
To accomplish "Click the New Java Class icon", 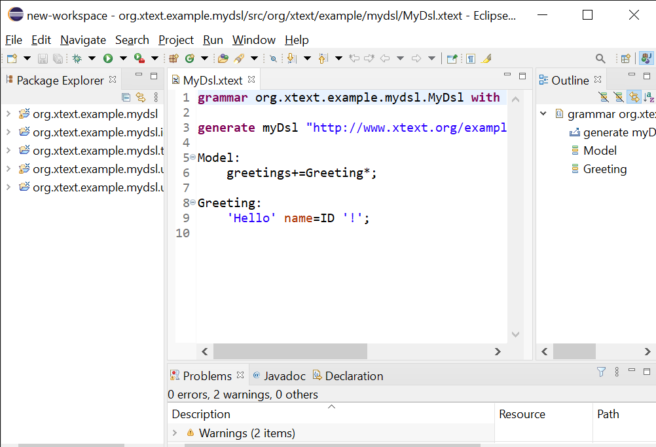I will [x=189, y=58].
